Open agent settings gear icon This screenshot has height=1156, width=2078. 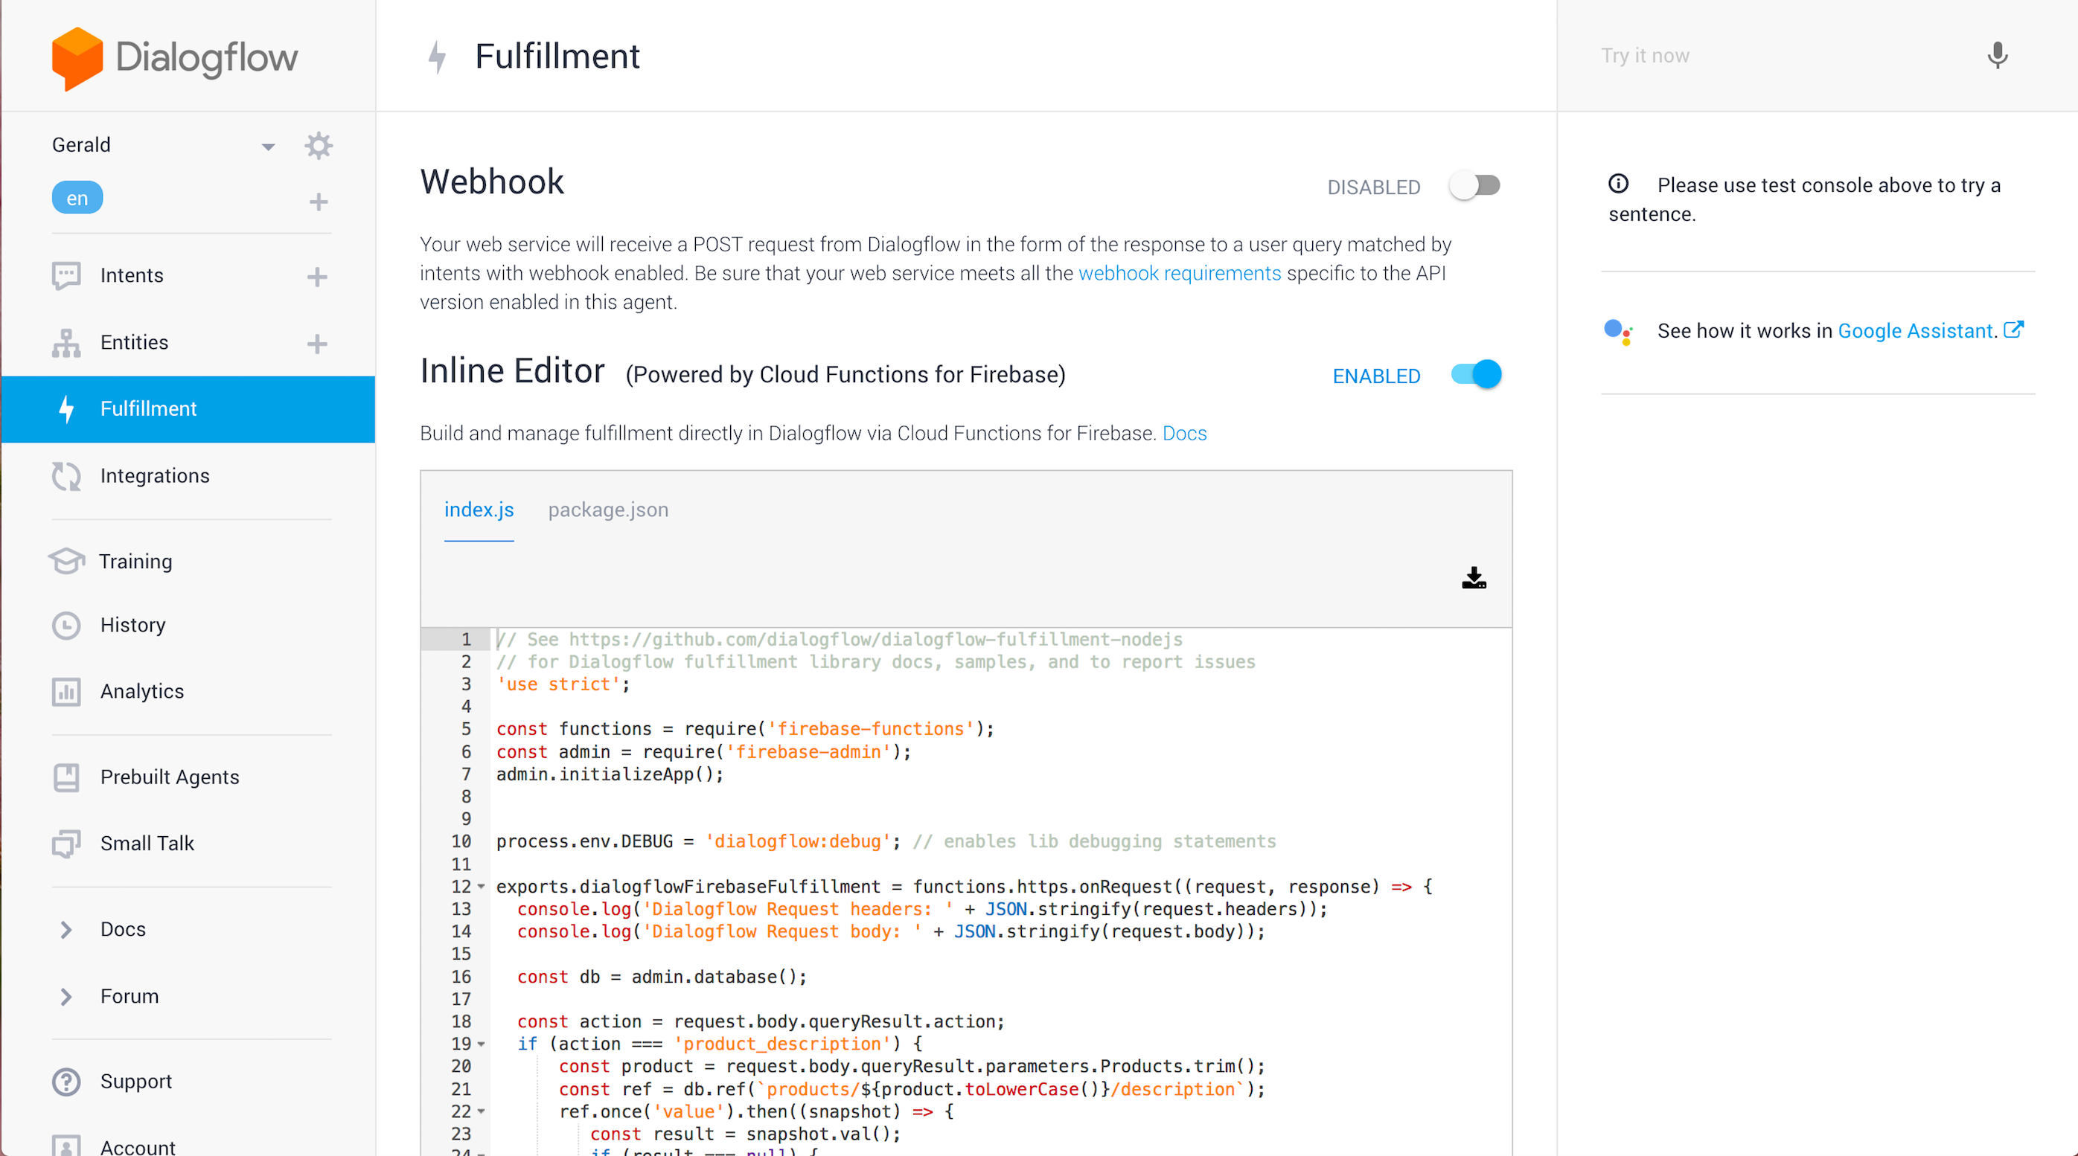coord(319,146)
